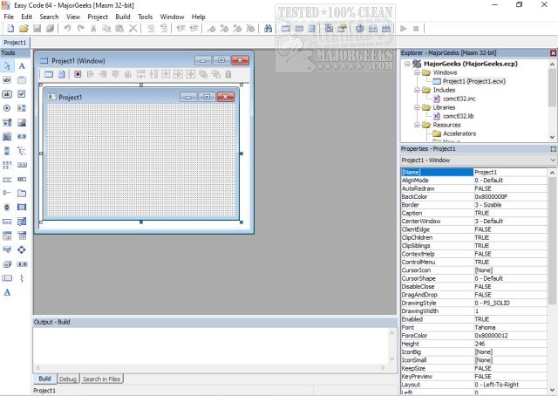Select the RadioButton control tool
The image size is (558, 396).
(x=8, y=107)
